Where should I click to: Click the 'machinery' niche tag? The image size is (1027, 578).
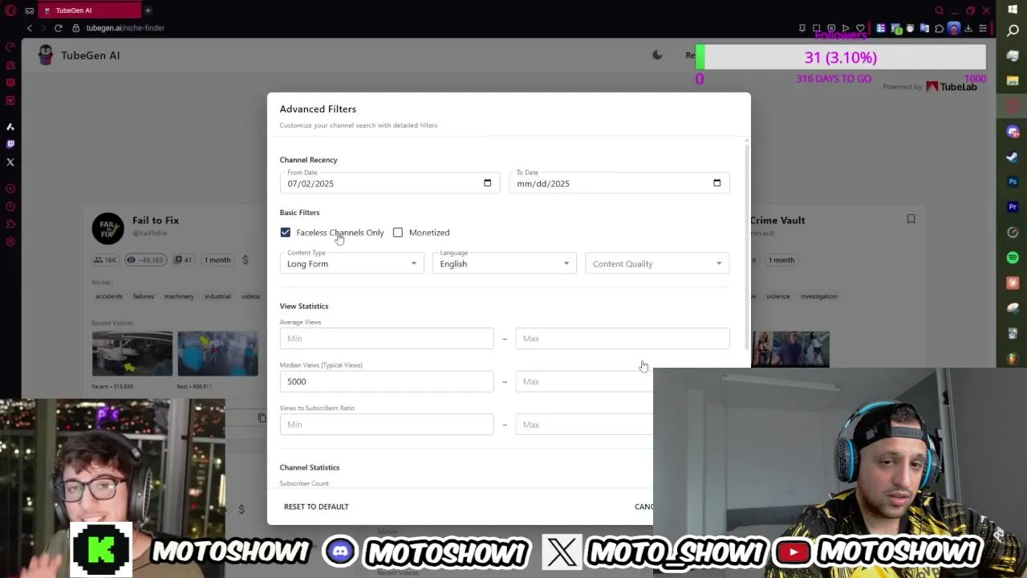tap(179, 296)
